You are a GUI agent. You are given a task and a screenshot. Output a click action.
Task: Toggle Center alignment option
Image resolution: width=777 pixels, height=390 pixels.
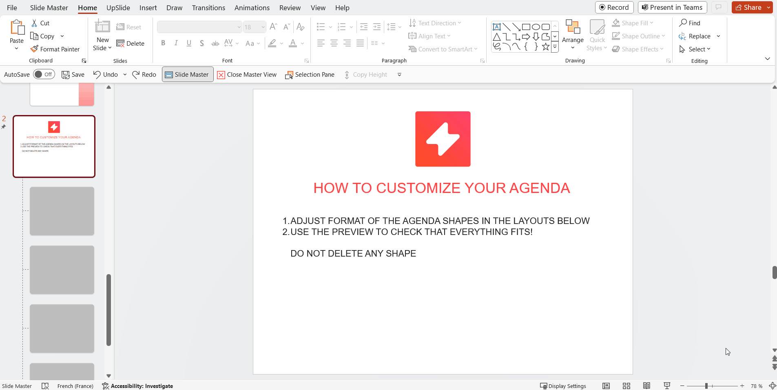point(334,43)
